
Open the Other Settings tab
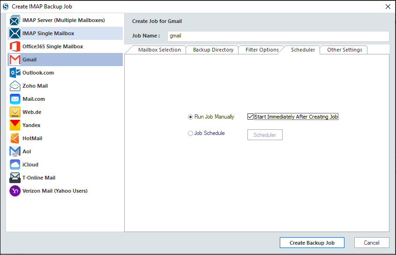(344, 50)
